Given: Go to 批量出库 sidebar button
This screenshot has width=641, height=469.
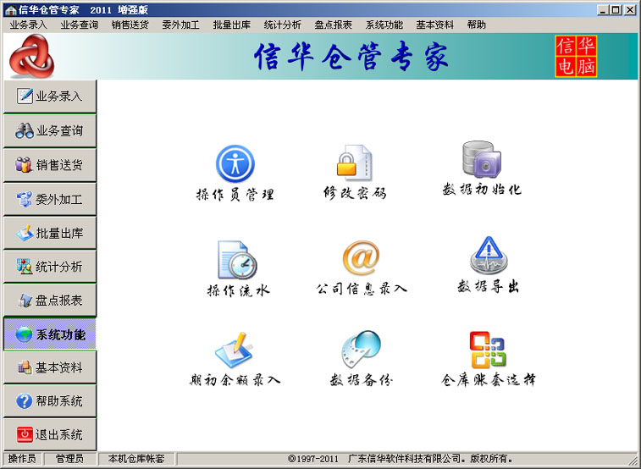Looking at the screenshot, I should click(50, 233).
